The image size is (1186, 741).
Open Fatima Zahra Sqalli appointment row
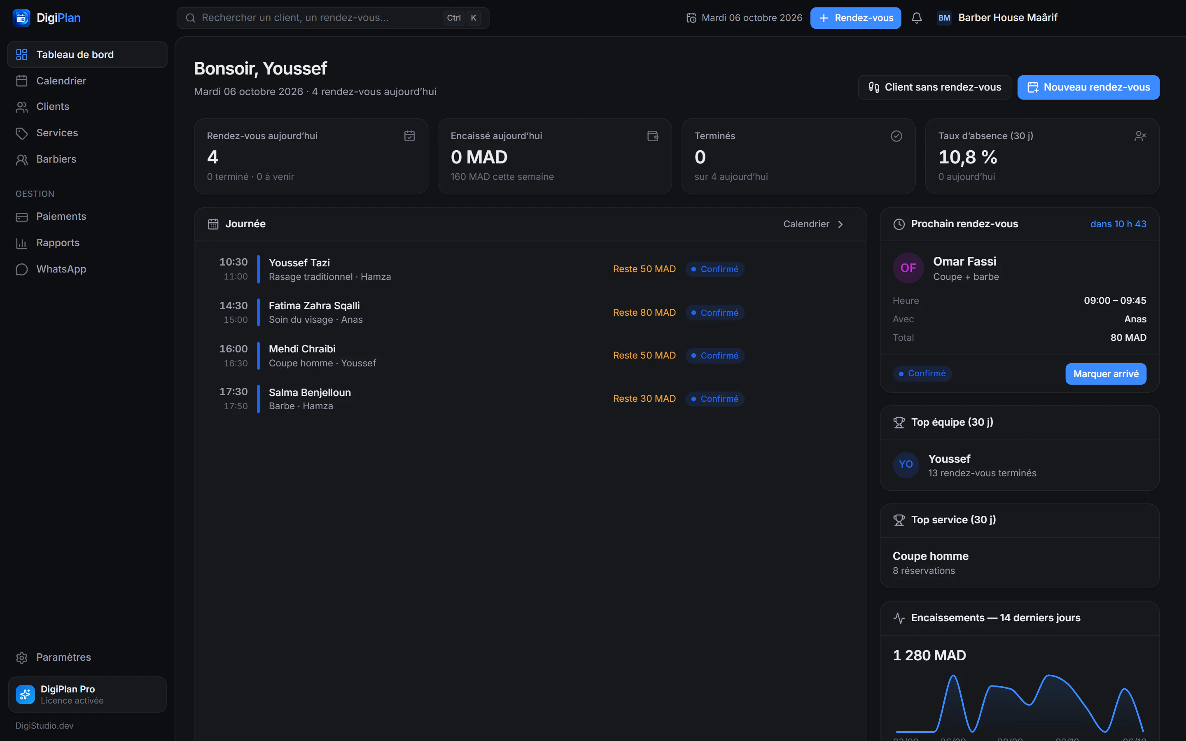point(530,312)
